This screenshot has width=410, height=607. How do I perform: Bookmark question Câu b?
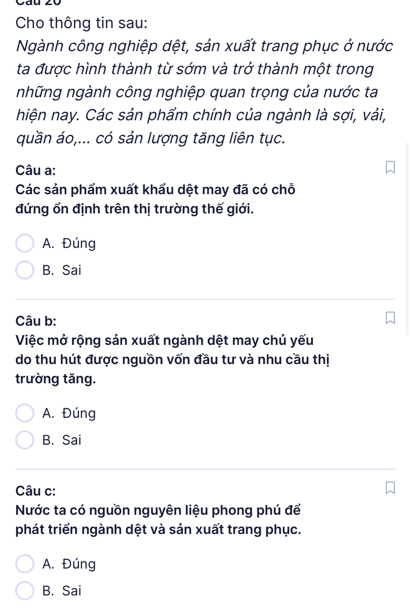[390, 318]
